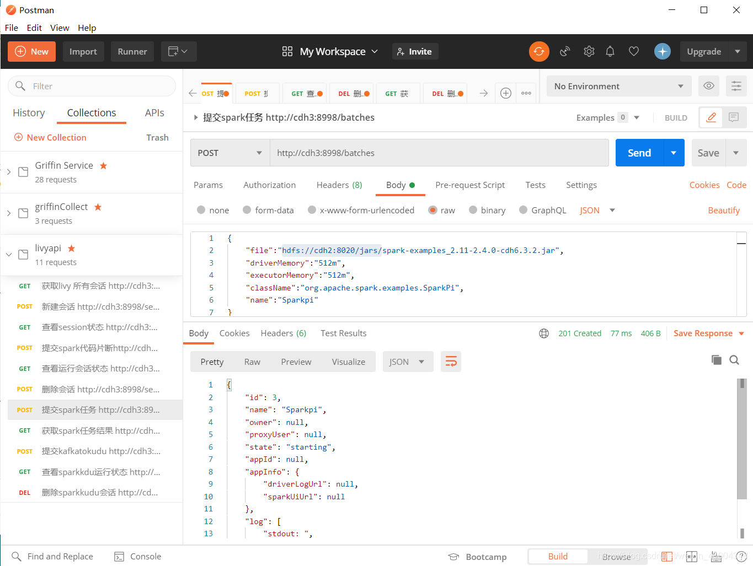Click the edit pencil icon beside BUILD

click(712, 117)
